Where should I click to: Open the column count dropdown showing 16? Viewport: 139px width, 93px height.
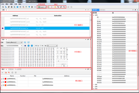(52, 46)
